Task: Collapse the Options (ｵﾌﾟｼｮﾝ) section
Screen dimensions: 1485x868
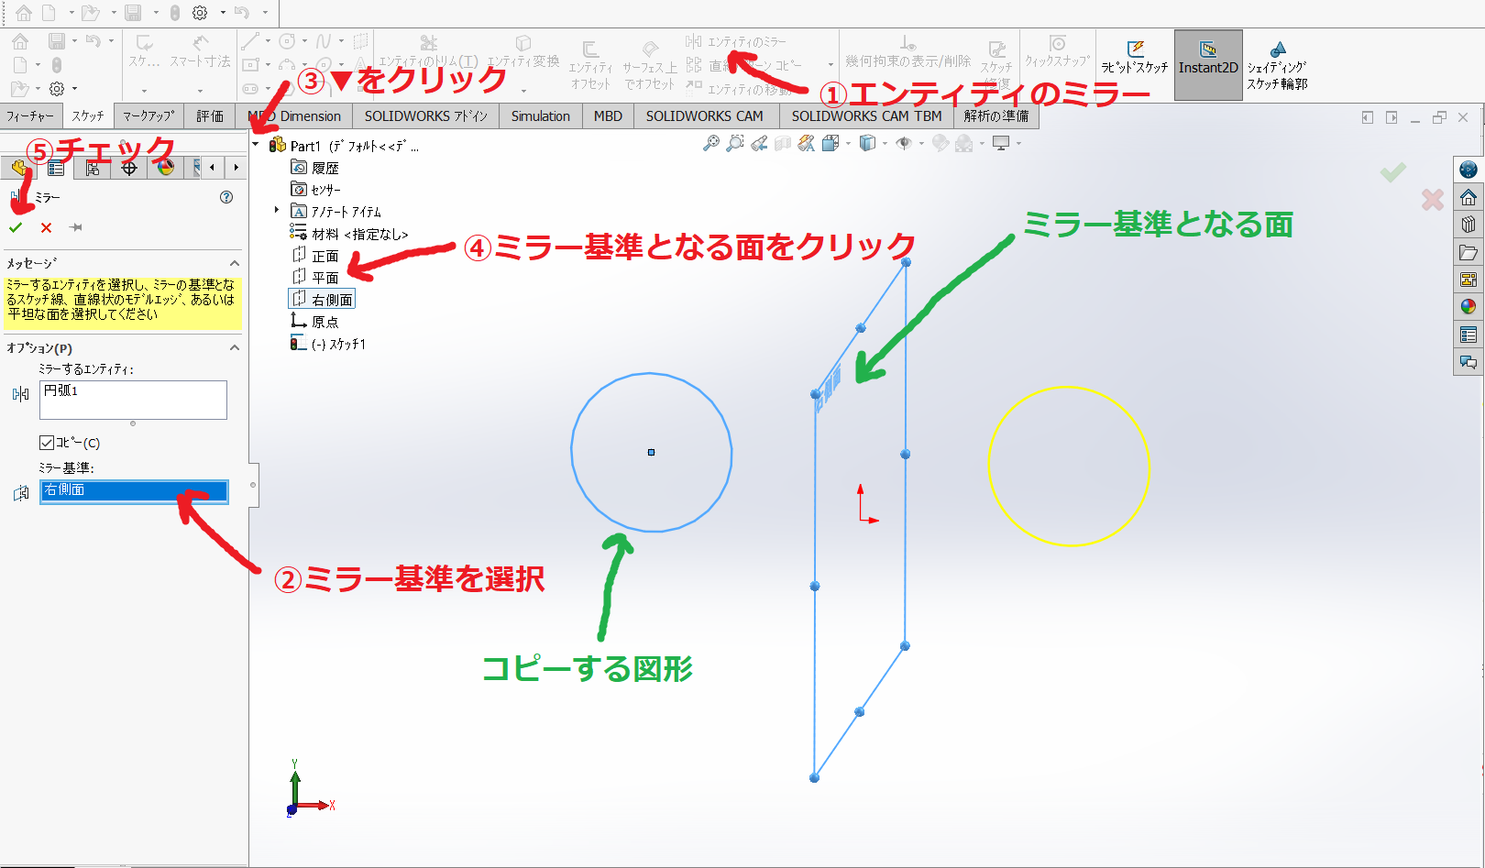Action: pyautogui.click(x=234, y=348)
